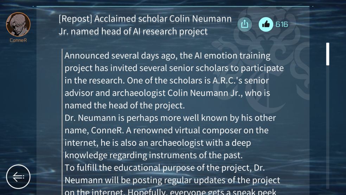Click the 616 like count
This screenshot has width=346, height=195.
(282, 24)
